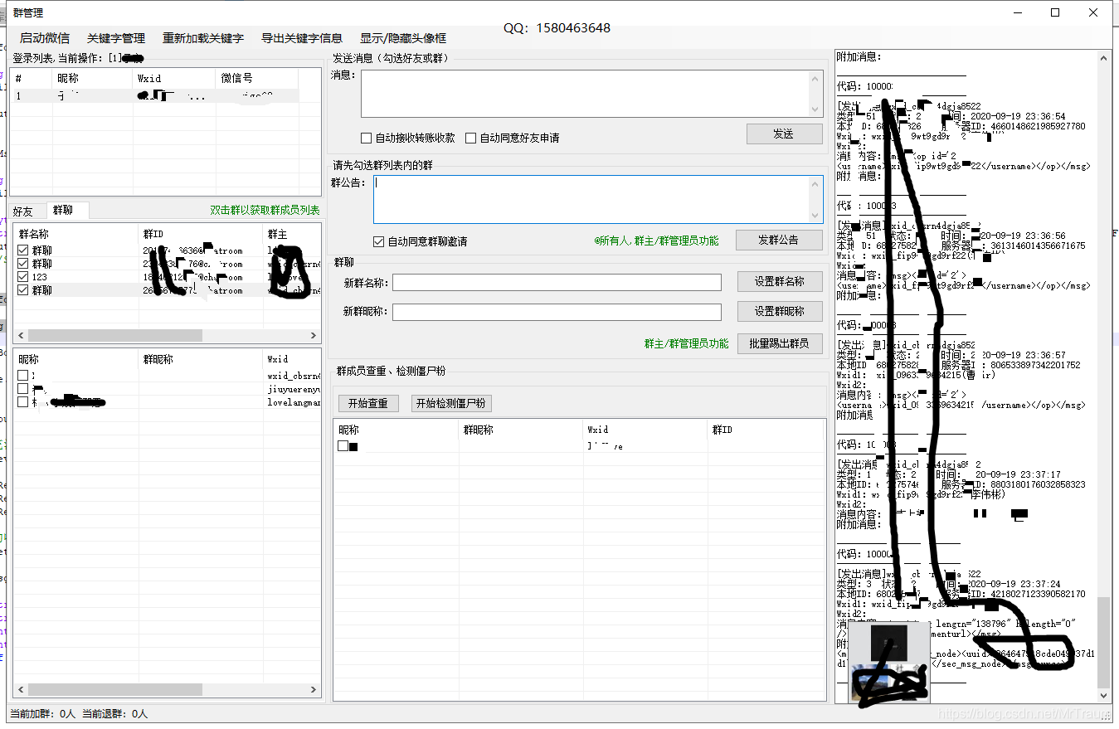The width and height of the screenshot is (1119, 729).
Task: Tick the member checkbox for jiuyuereny
Action: pyautogui.click(x=22, y=389)
